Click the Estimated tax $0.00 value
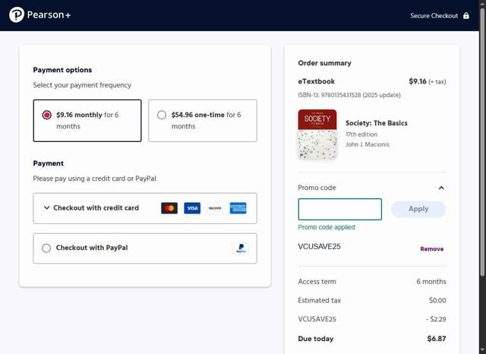 [x=437, y=300]
